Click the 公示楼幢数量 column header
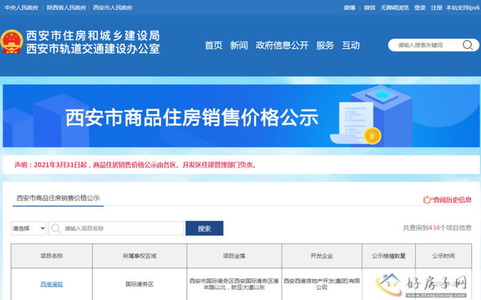This screenshot has width=481, height=300. (388, 256)
